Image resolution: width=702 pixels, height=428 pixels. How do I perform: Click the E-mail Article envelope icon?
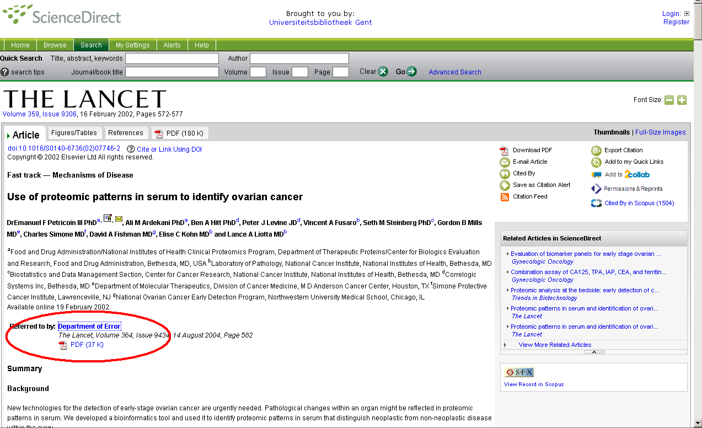[x=505, y=162]
